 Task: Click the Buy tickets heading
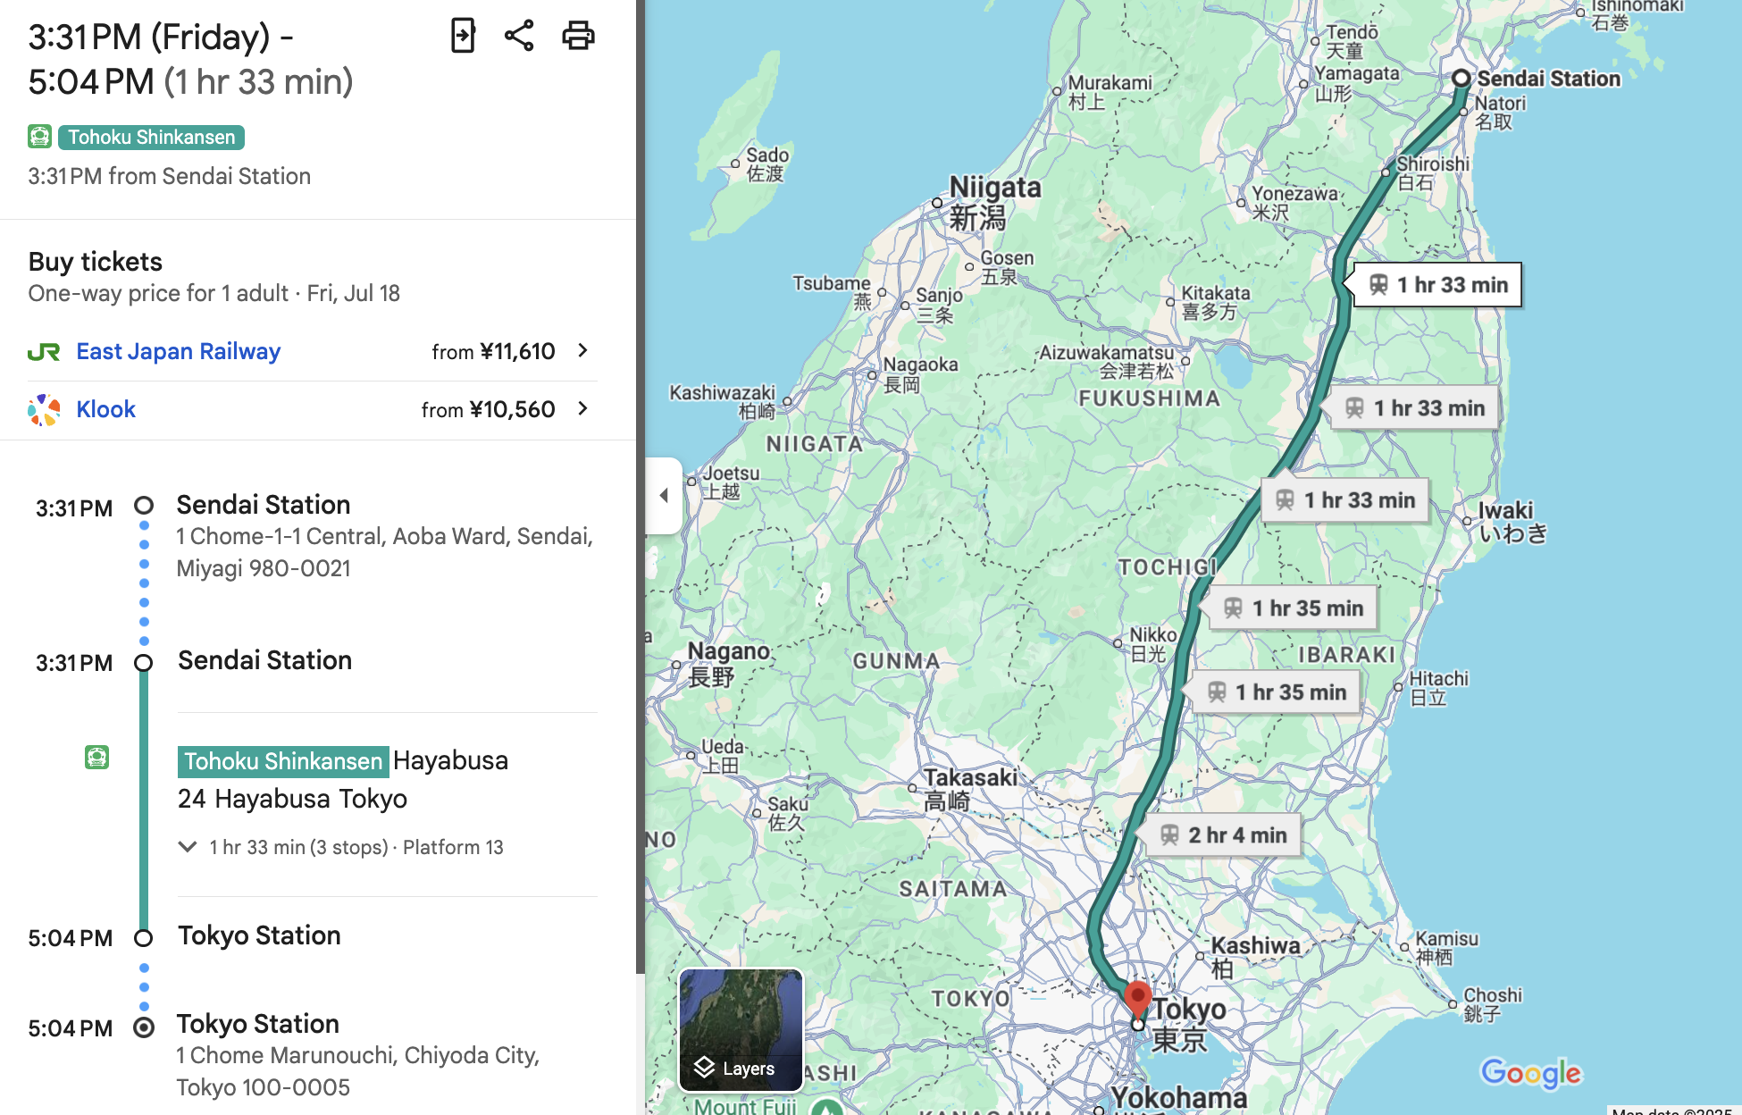(95, 262)
